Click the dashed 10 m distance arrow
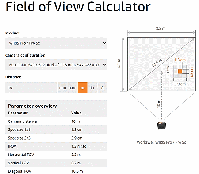 coord(162,96)
